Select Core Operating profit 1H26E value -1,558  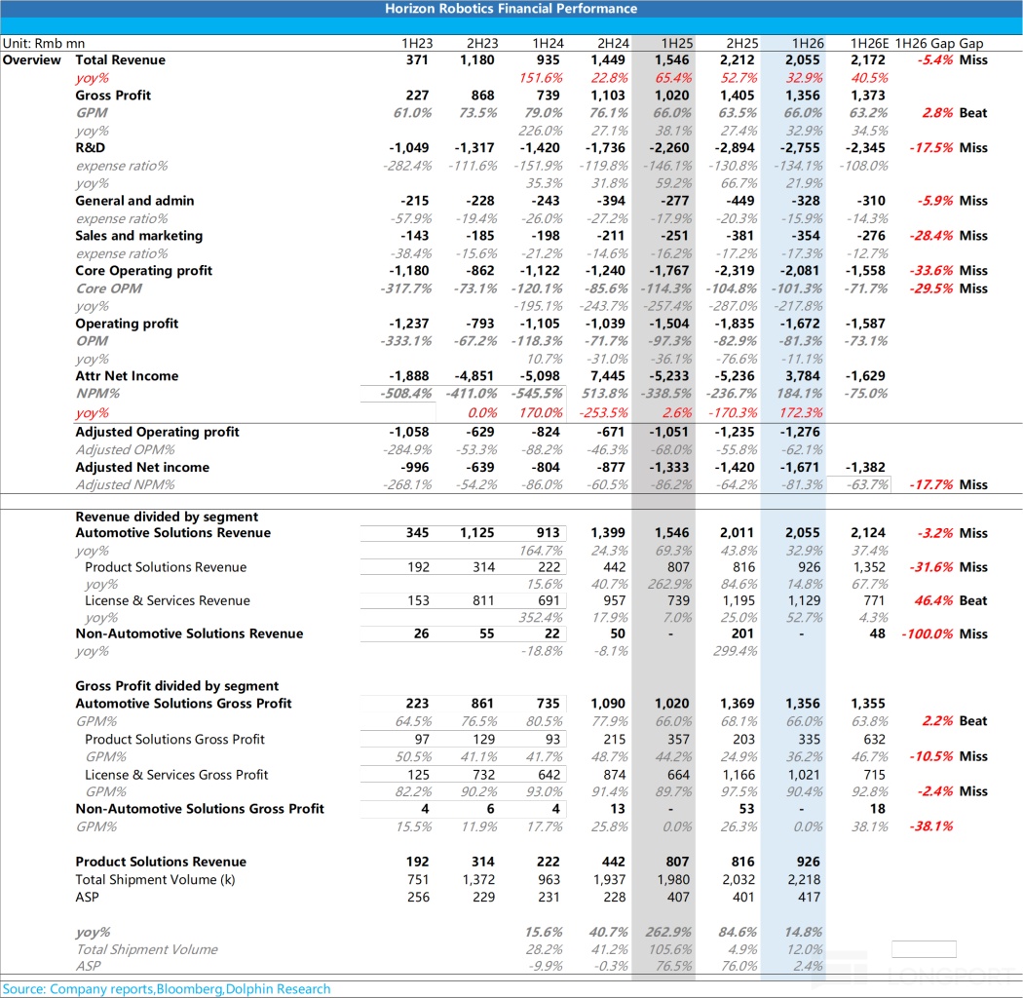(x=865, y=271)
